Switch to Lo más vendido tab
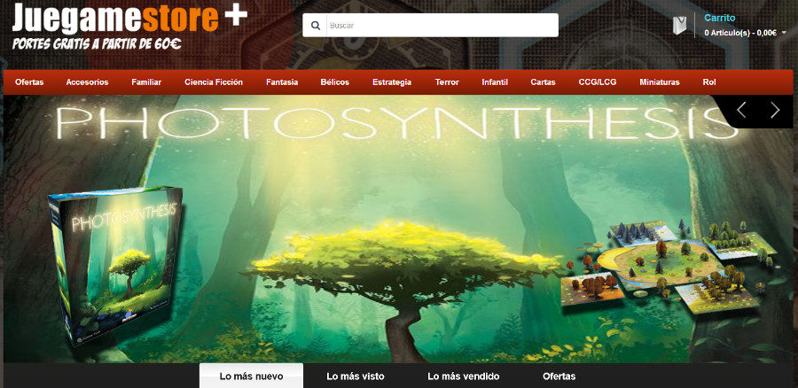The image size is (798, 388). point(463,376)
